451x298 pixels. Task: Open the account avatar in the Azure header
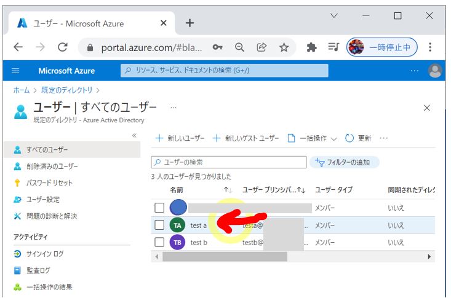(435, 71)
